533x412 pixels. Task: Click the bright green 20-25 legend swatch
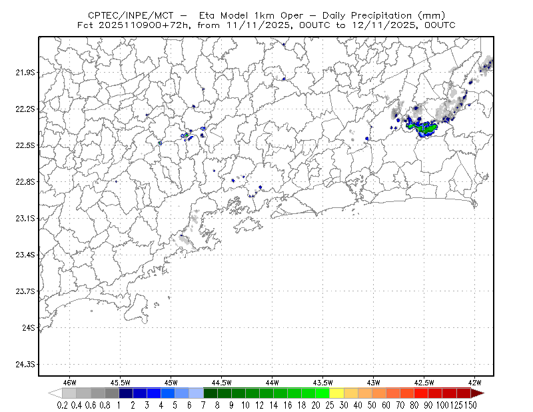click(322, 393)
